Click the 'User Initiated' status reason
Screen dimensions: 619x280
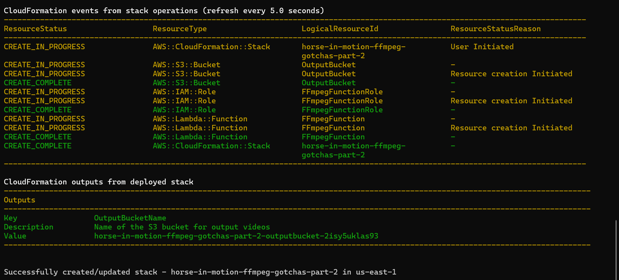pos(482,47)
